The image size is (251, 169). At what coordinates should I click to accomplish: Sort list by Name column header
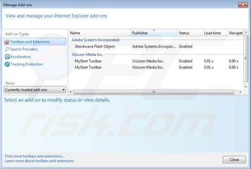click(x=99, y=33)
